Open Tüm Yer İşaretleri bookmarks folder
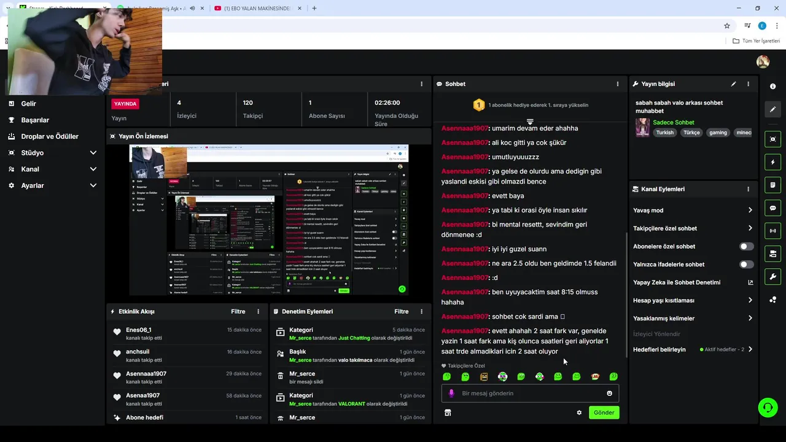 point(757,41)
